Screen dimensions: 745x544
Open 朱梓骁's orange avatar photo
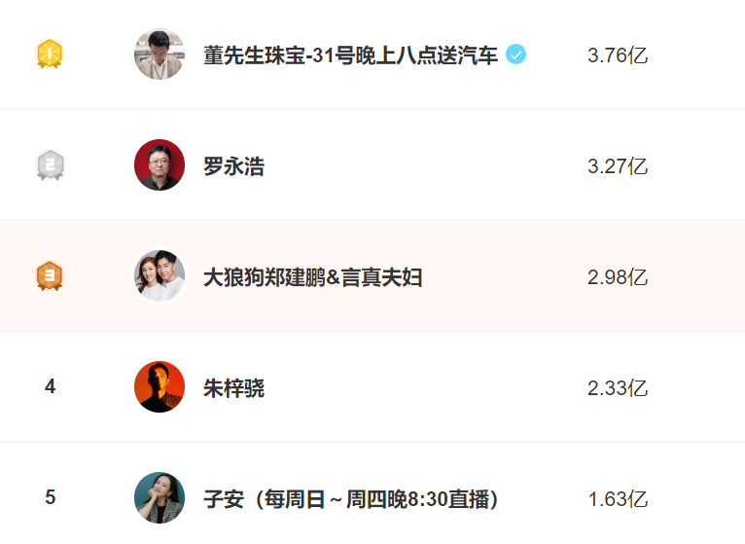pyautogui.click(x=160, y=387)
